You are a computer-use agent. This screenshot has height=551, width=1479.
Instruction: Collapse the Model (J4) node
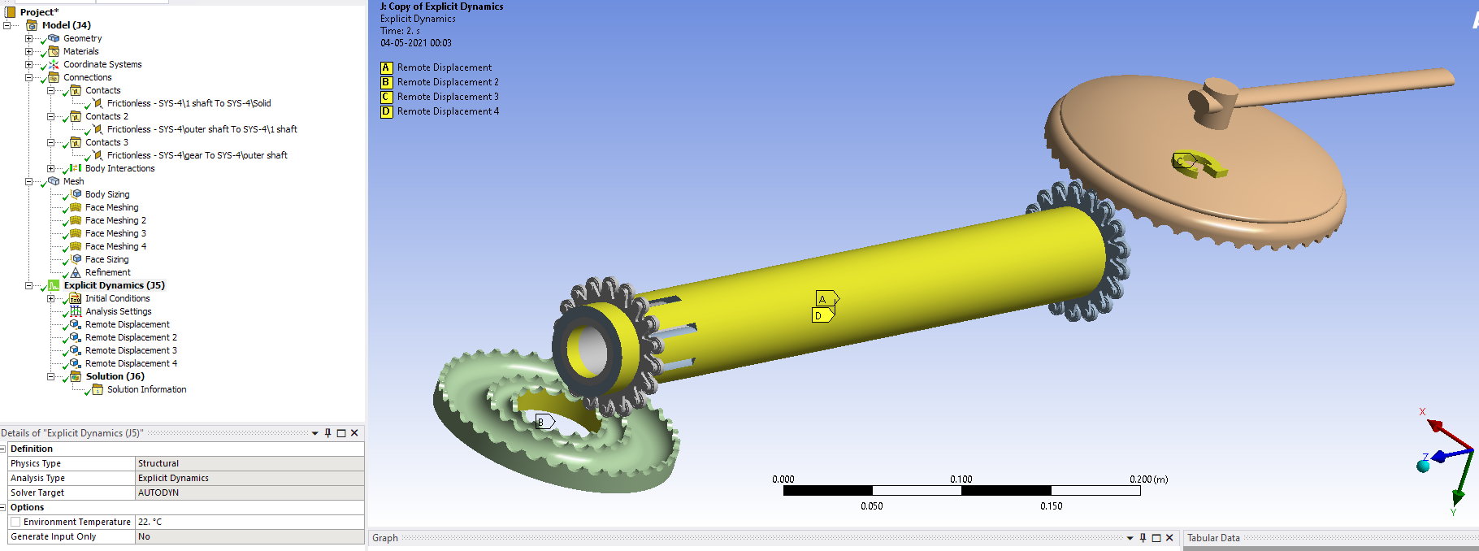(x=7, y=25)
